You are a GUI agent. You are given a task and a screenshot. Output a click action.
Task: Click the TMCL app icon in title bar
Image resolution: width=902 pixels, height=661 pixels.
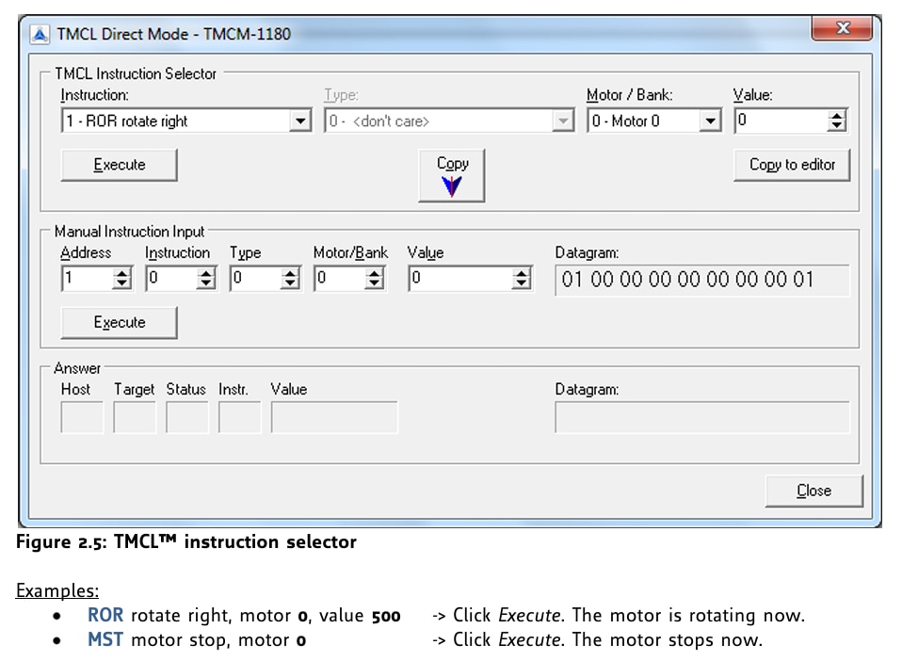40,34
